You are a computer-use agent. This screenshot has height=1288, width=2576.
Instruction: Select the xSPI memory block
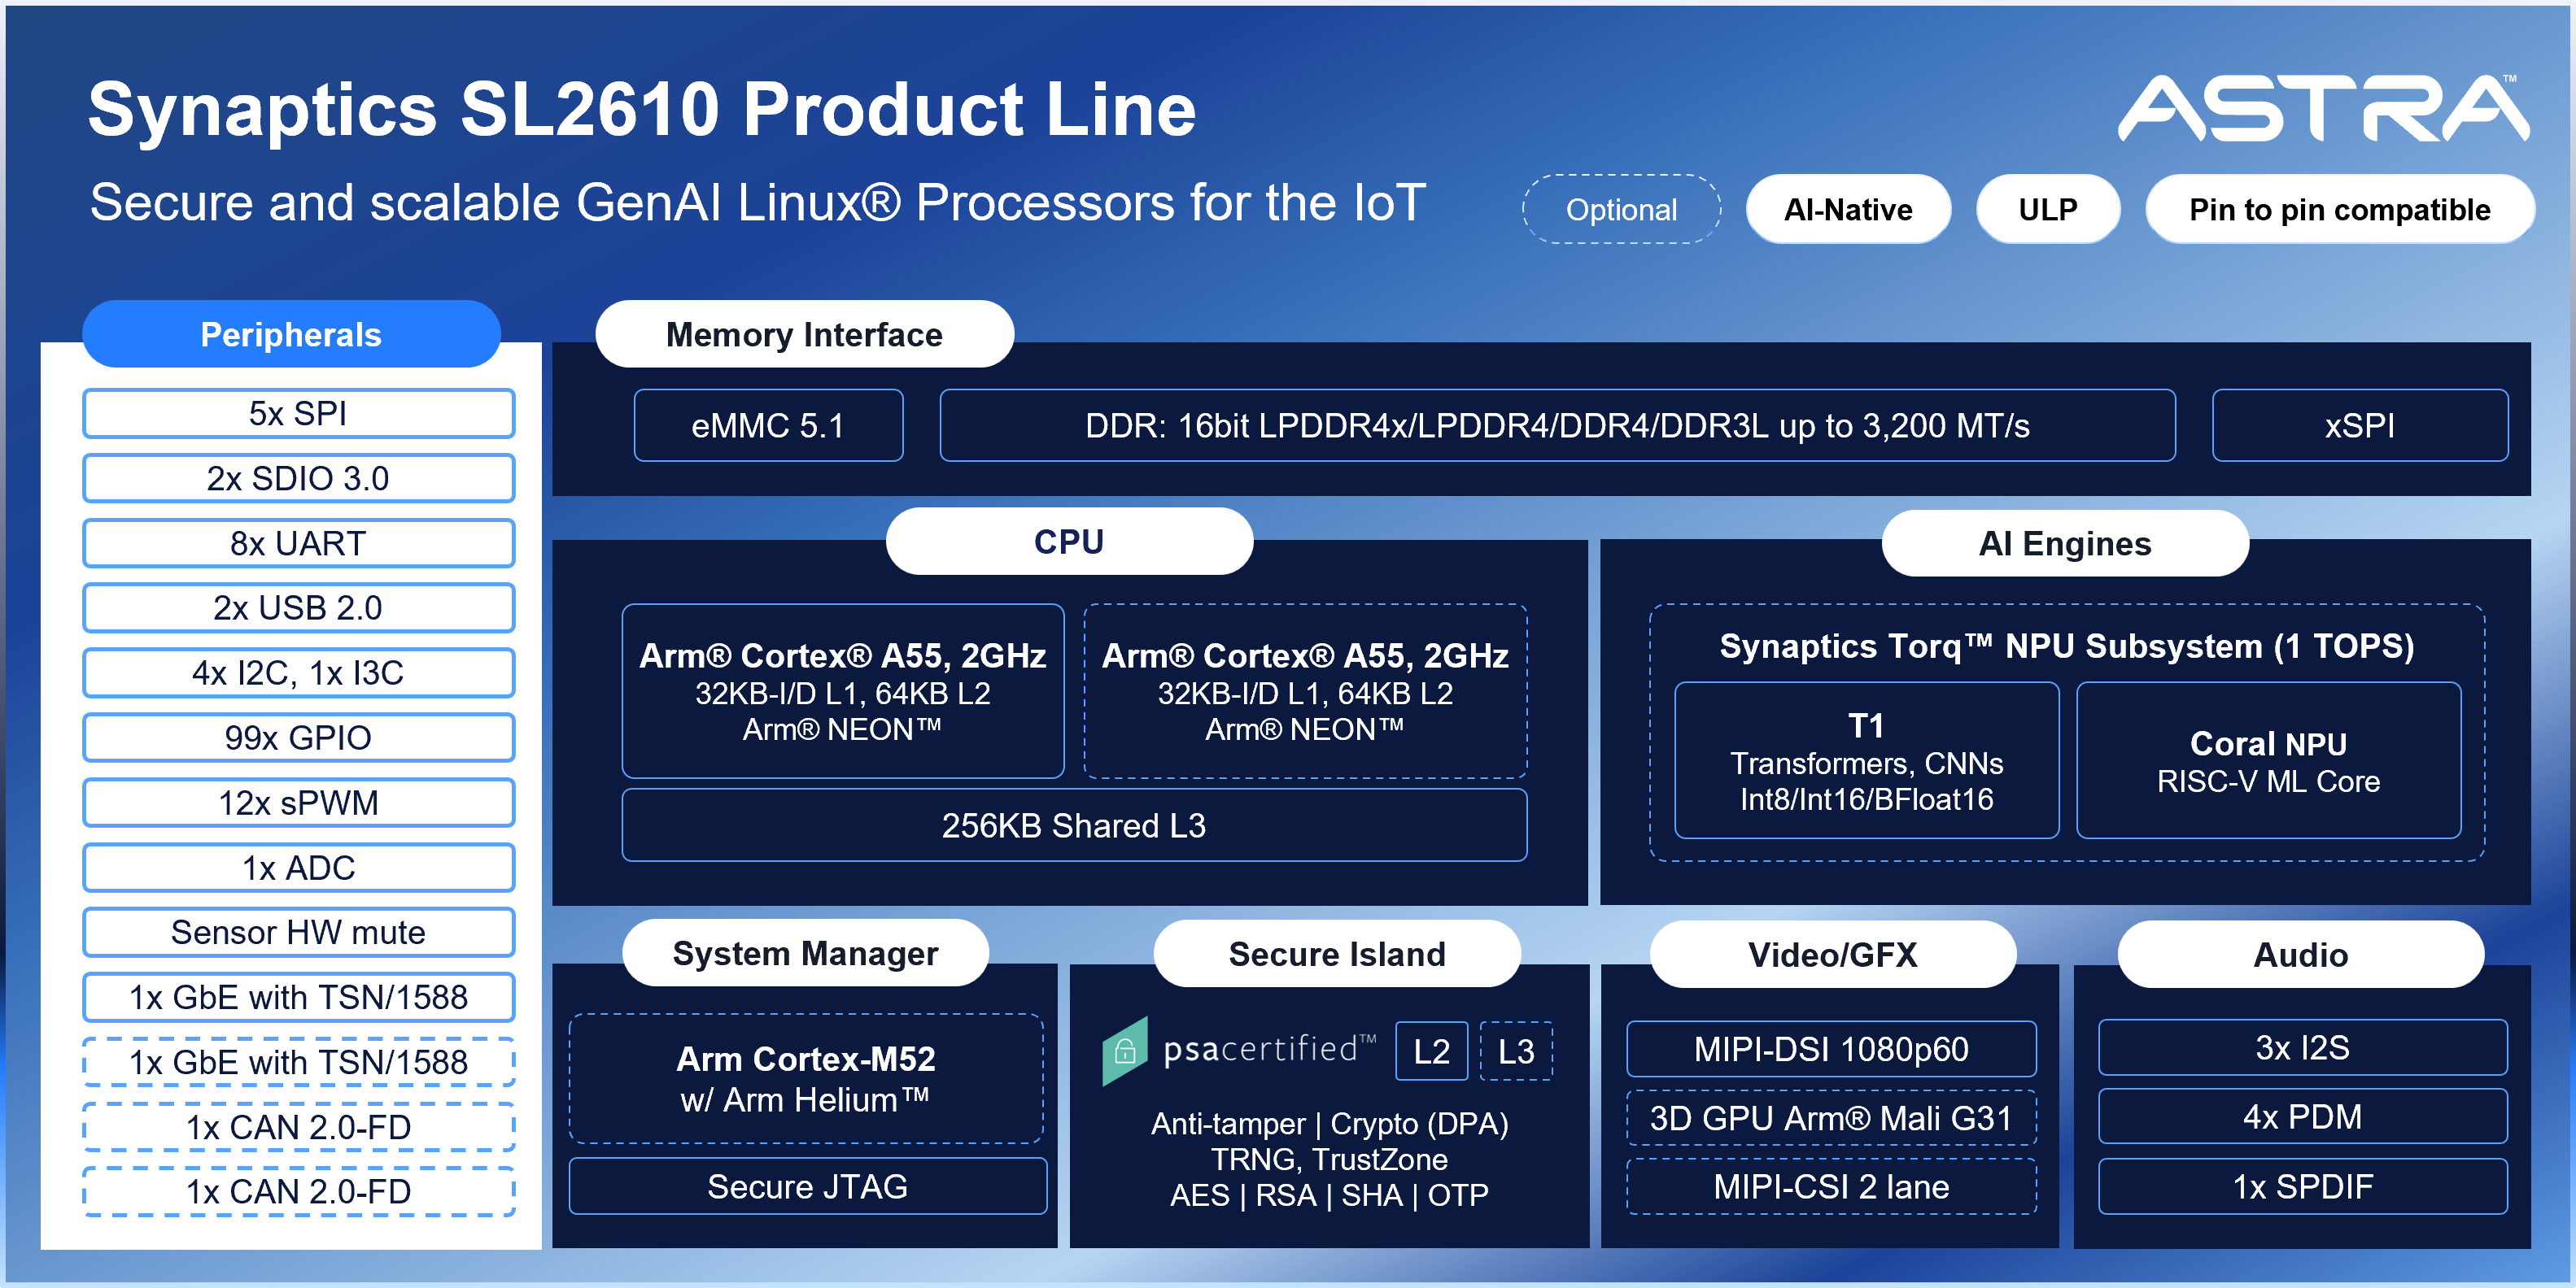[2359, 425]
